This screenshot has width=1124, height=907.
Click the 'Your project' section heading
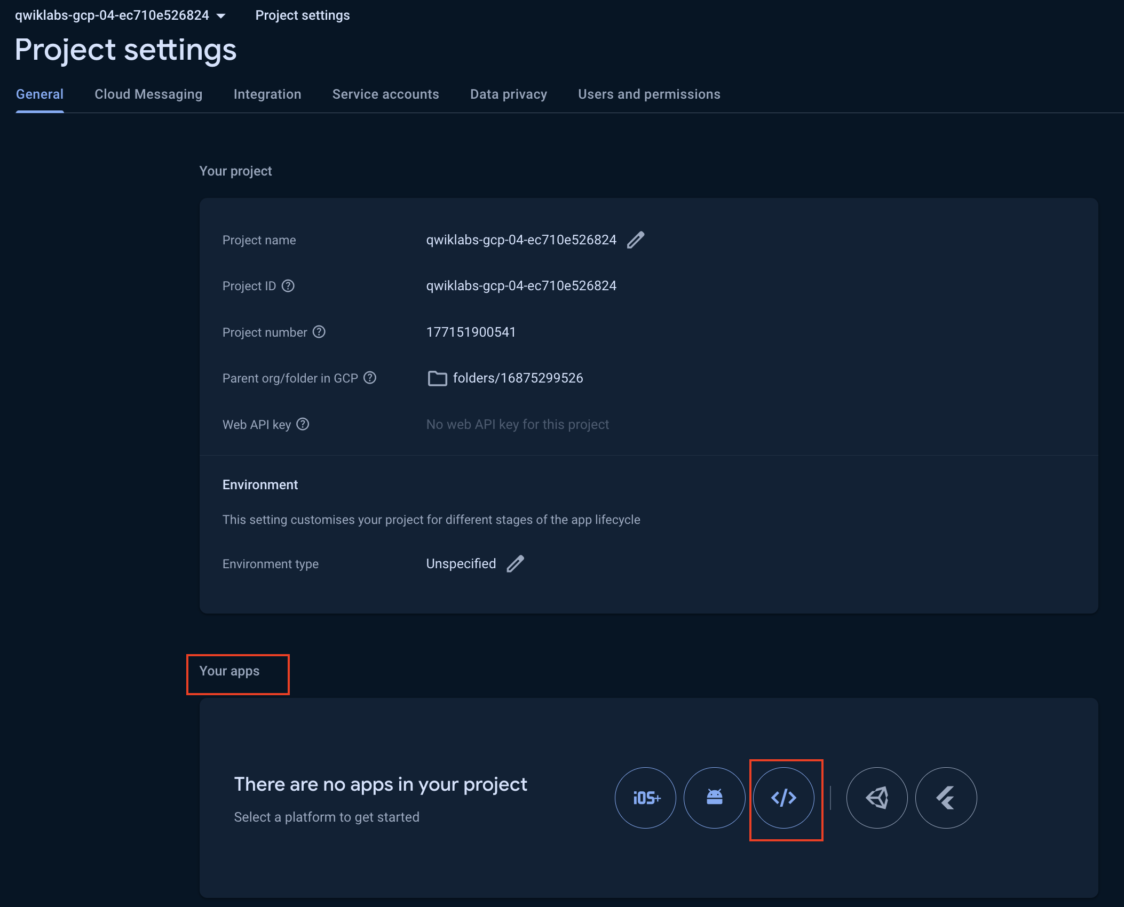pyautogui.click(x=235, y=171)
